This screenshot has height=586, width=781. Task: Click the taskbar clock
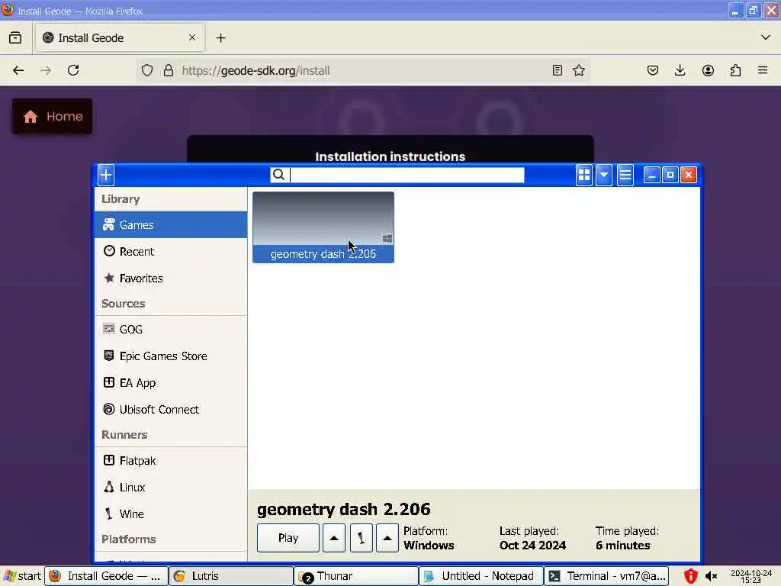(751, 577)
